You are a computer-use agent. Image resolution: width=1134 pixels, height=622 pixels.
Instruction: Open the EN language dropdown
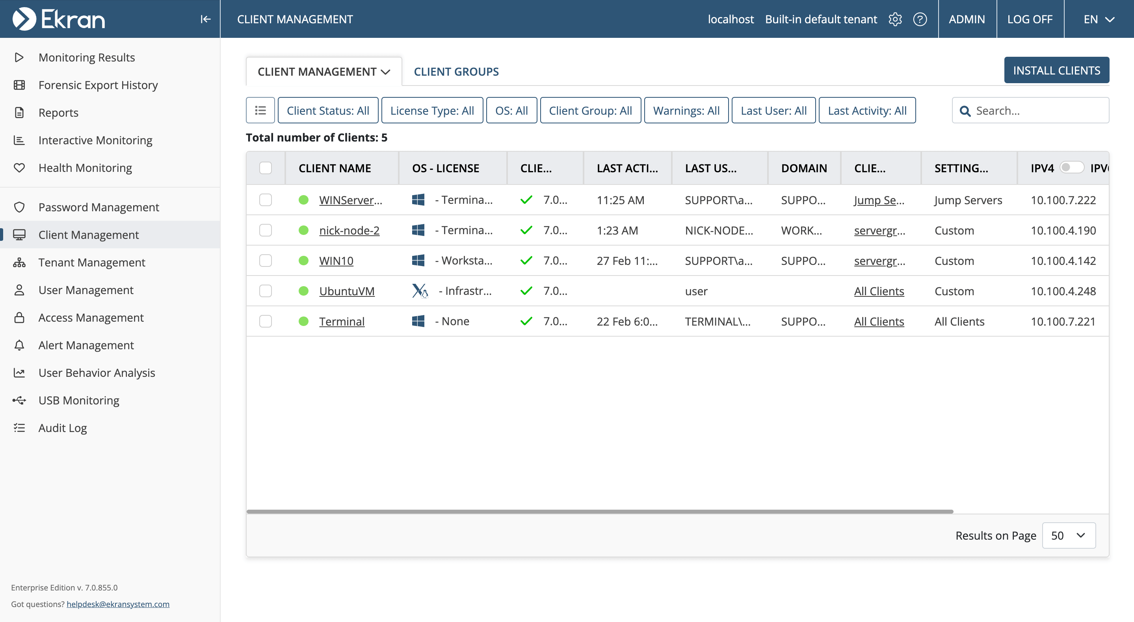(1099, 19)
